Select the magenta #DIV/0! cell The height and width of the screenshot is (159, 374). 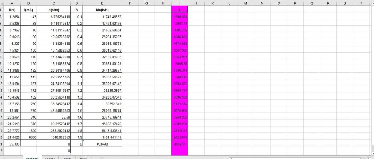180,144
